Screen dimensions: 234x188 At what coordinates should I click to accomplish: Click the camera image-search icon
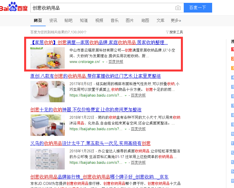point(178,8)
